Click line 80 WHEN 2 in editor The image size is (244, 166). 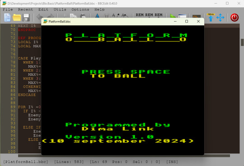point(32,70)
